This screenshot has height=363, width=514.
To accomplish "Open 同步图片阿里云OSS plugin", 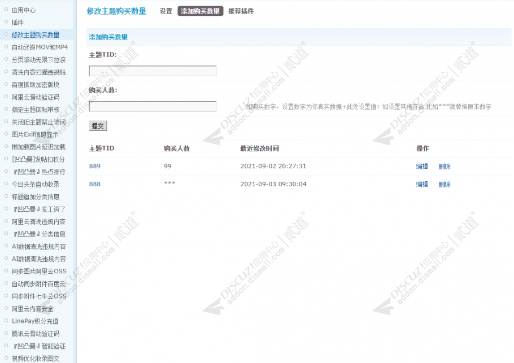I will (x=39, y=272).
